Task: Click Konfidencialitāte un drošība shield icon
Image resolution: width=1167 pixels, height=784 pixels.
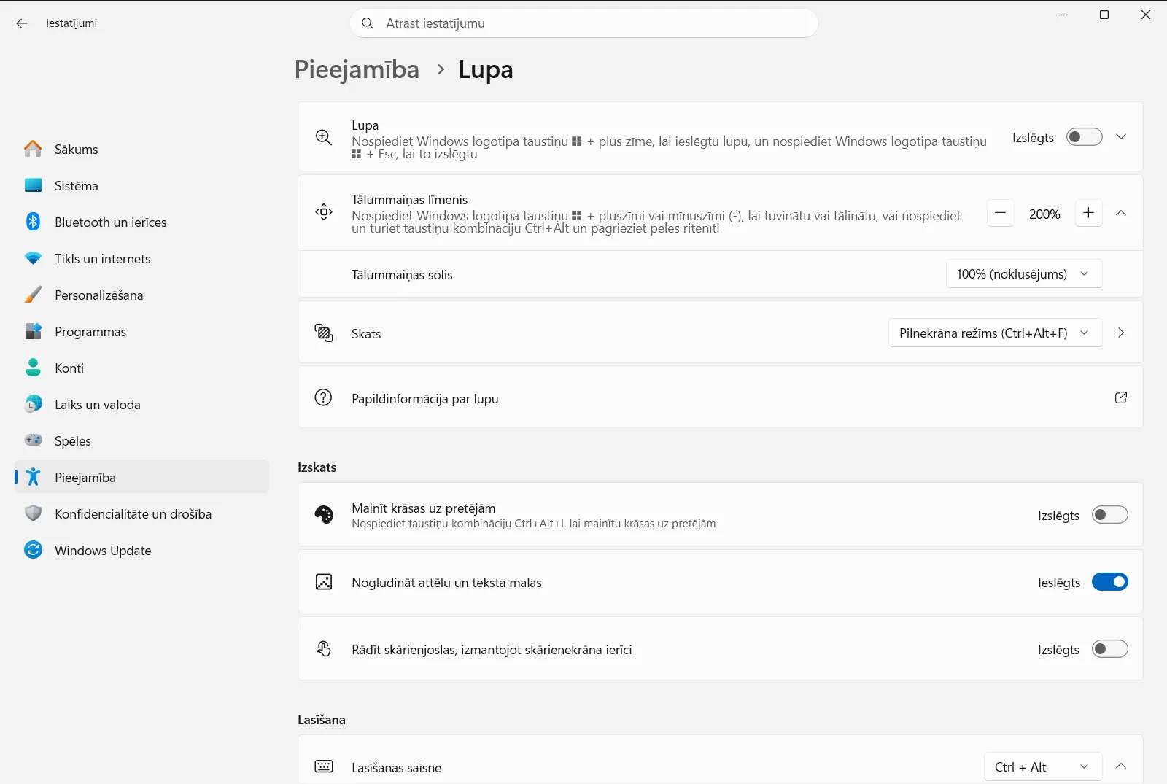Action: [33, 513]
